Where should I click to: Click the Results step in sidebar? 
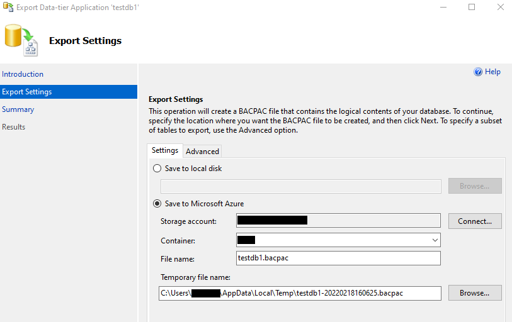[x=14, y=127]
